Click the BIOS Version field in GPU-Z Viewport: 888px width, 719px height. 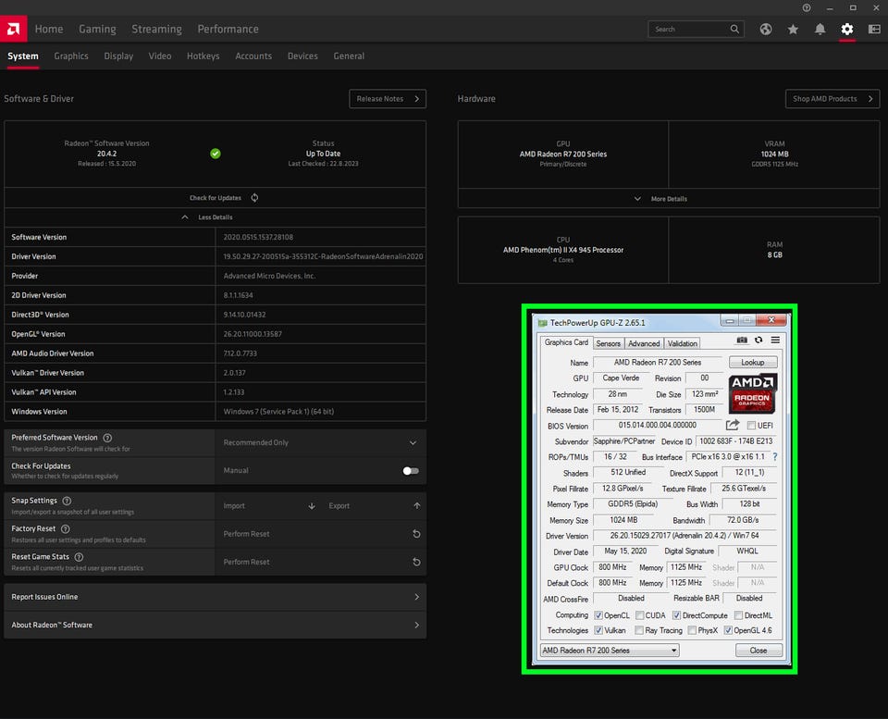coord(658,425)
